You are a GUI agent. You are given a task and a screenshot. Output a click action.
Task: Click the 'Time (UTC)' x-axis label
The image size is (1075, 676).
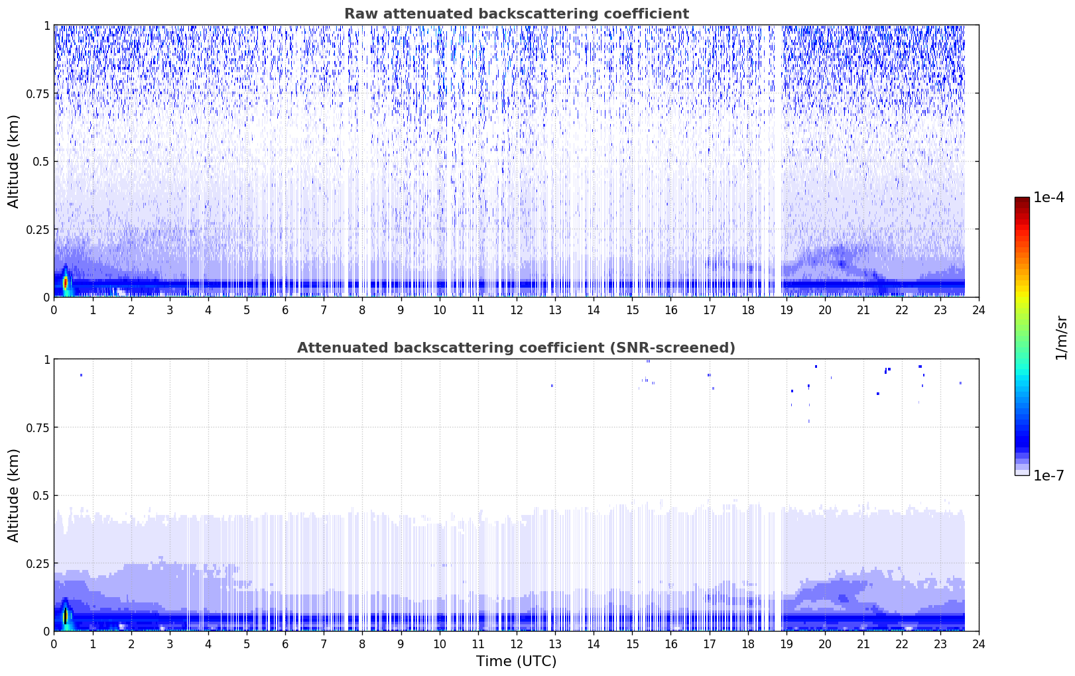516,661
